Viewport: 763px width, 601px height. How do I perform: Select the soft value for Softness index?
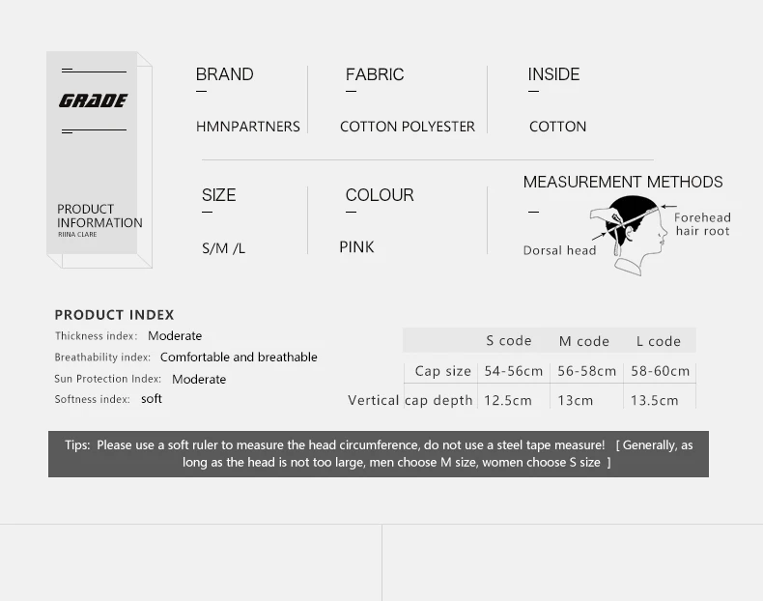tap(152, 399)
